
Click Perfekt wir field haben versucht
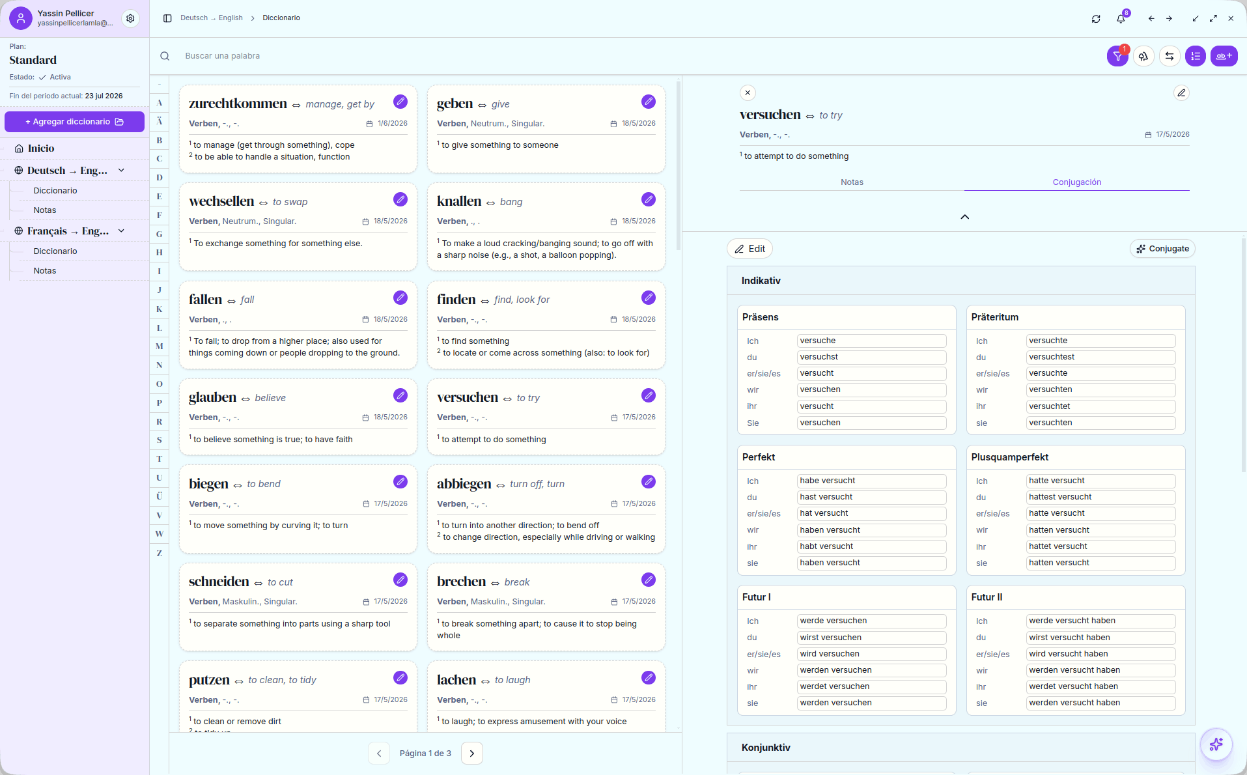click(x=871, y=530)
